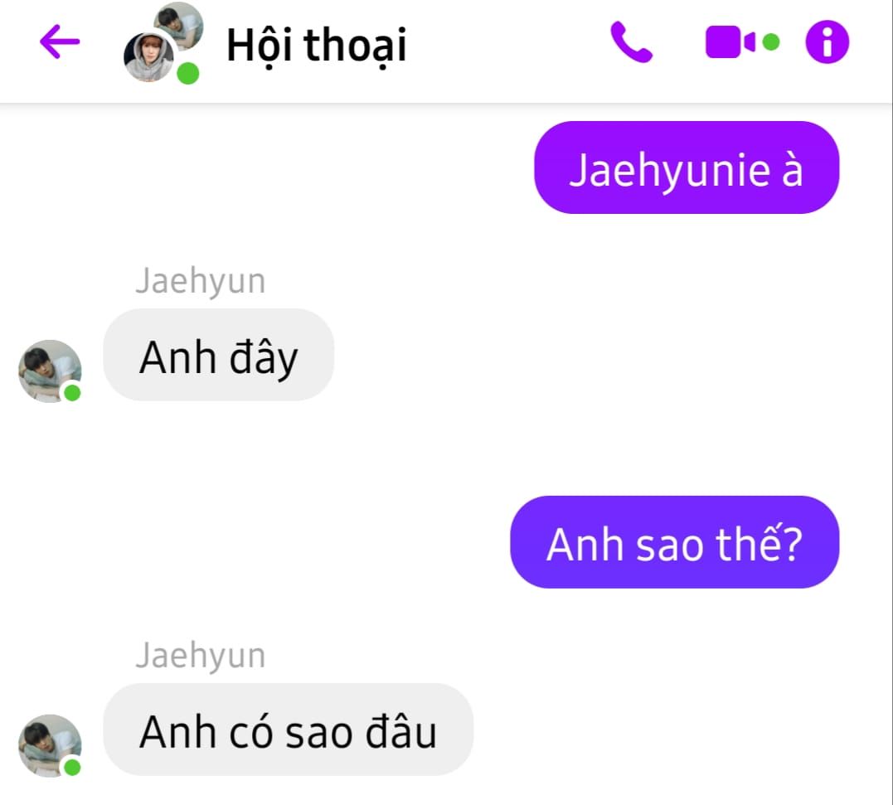This screenshot has width=893, height=805.
Task: Click the green active dot by video icon
Action: click(x=770, y=41)
